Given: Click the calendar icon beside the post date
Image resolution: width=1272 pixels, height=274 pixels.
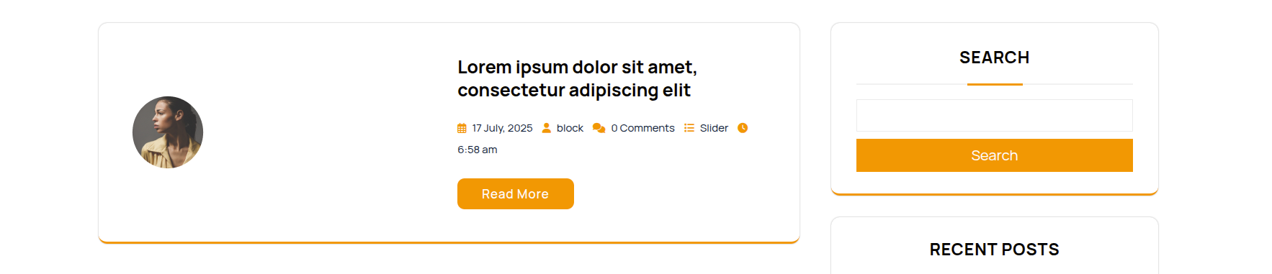Looking at the screenshot, I should (x=462, y=128).
